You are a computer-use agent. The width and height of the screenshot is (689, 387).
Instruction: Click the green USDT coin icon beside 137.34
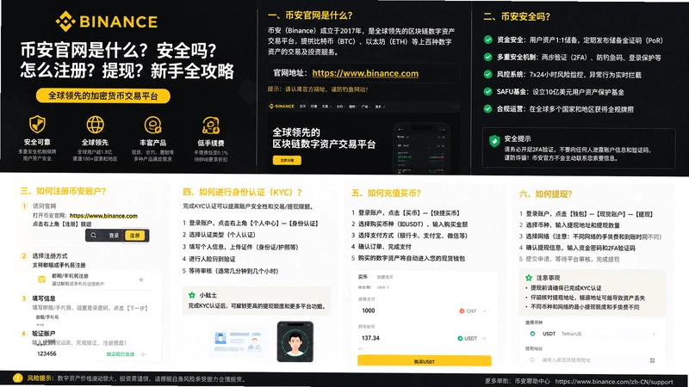tap(460, 338)
